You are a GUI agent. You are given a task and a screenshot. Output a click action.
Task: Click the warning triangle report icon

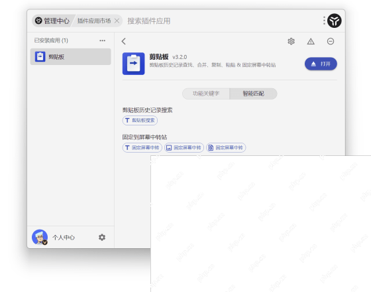(x=311, y=41)
